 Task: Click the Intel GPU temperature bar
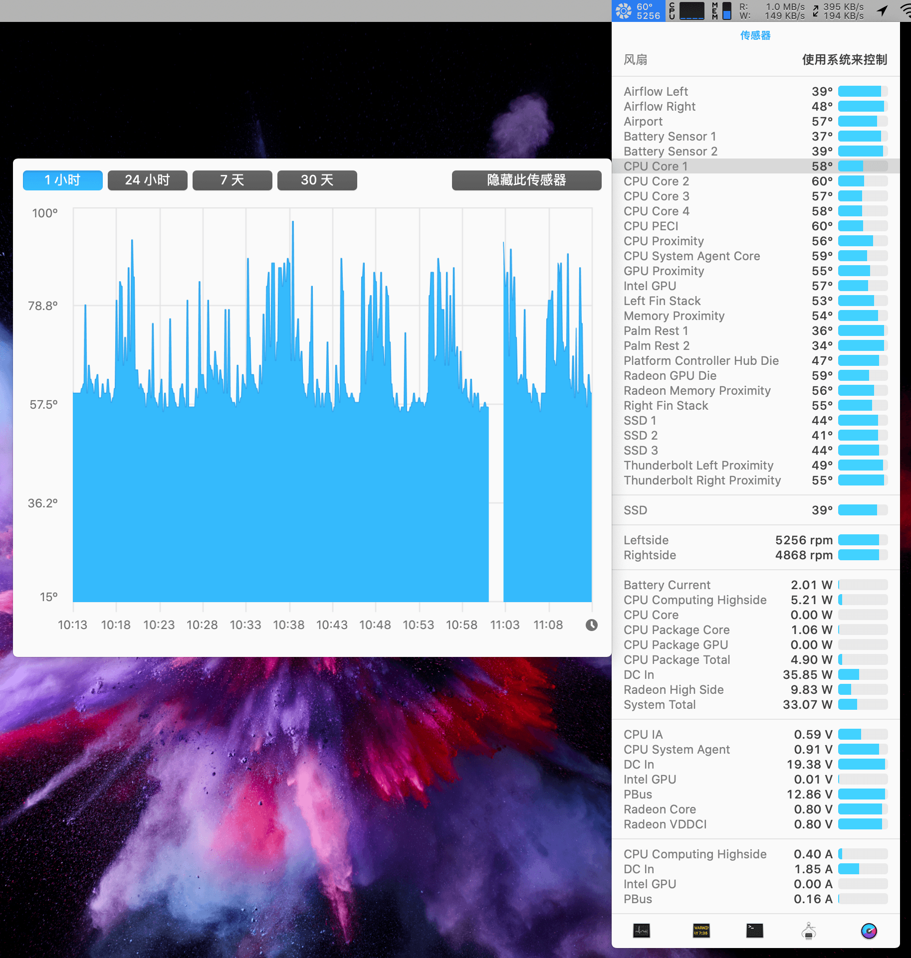[863, 286]
